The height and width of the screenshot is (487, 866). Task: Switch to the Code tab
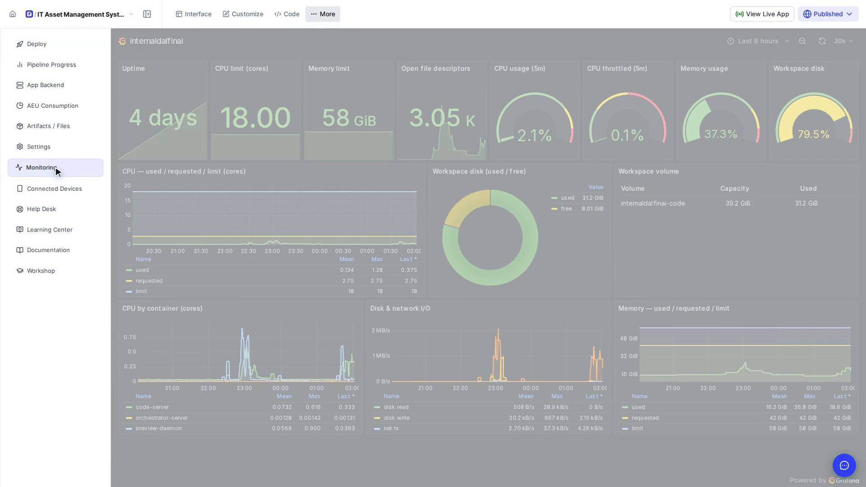[287, 14]
